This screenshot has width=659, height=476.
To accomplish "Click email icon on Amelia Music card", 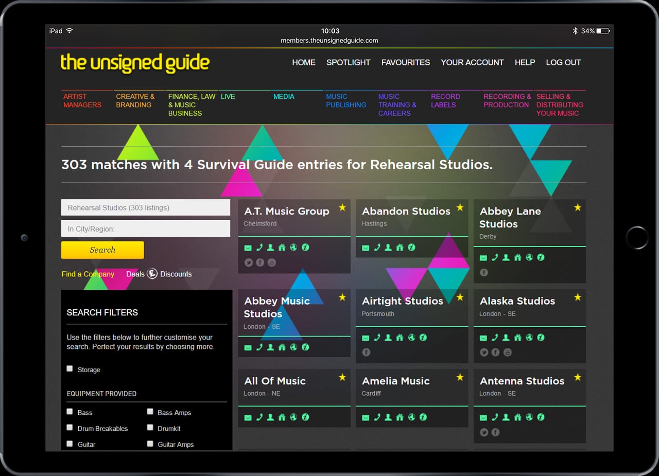I will [366, 417].
